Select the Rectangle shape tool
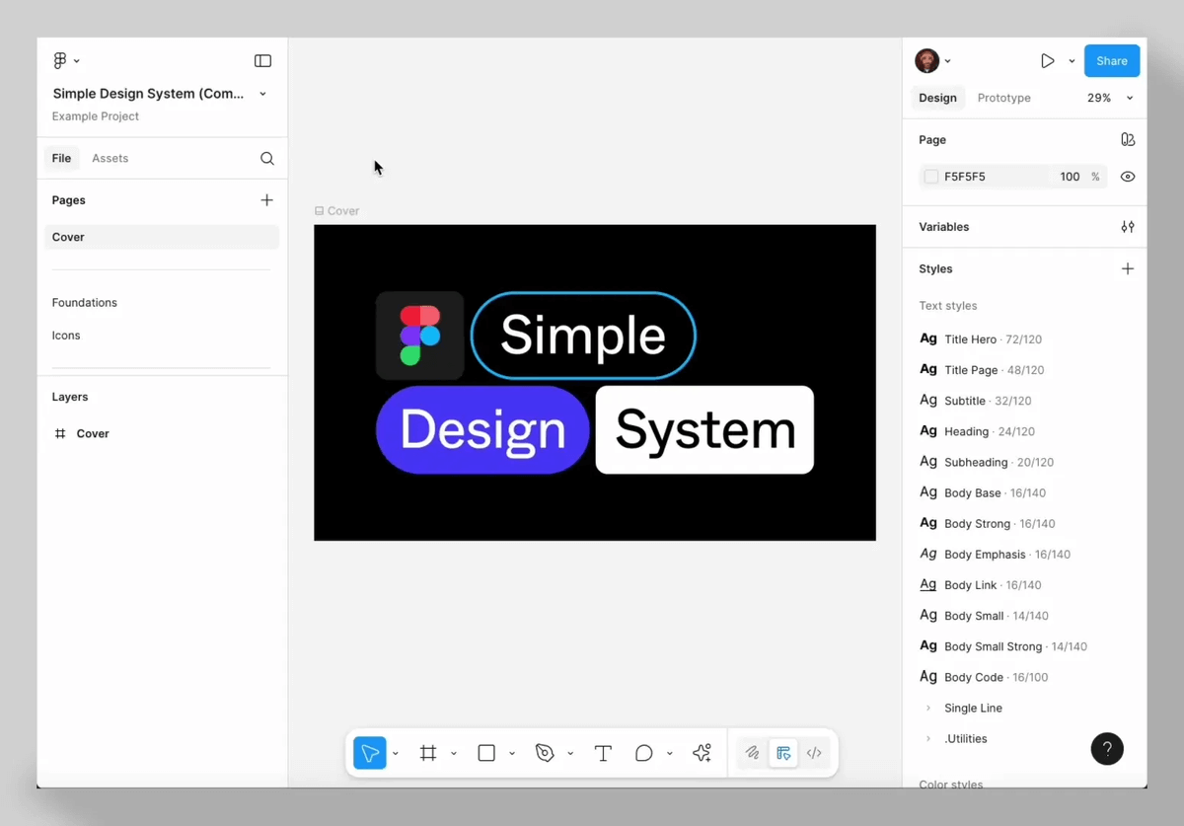 (x=486, y=753)
